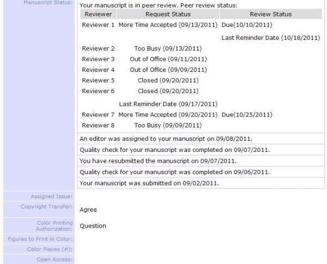Click 'Last Reminder Date (09/17/2011)' text
This screenshot has width=327, height=264.
[x=168, y=104]
